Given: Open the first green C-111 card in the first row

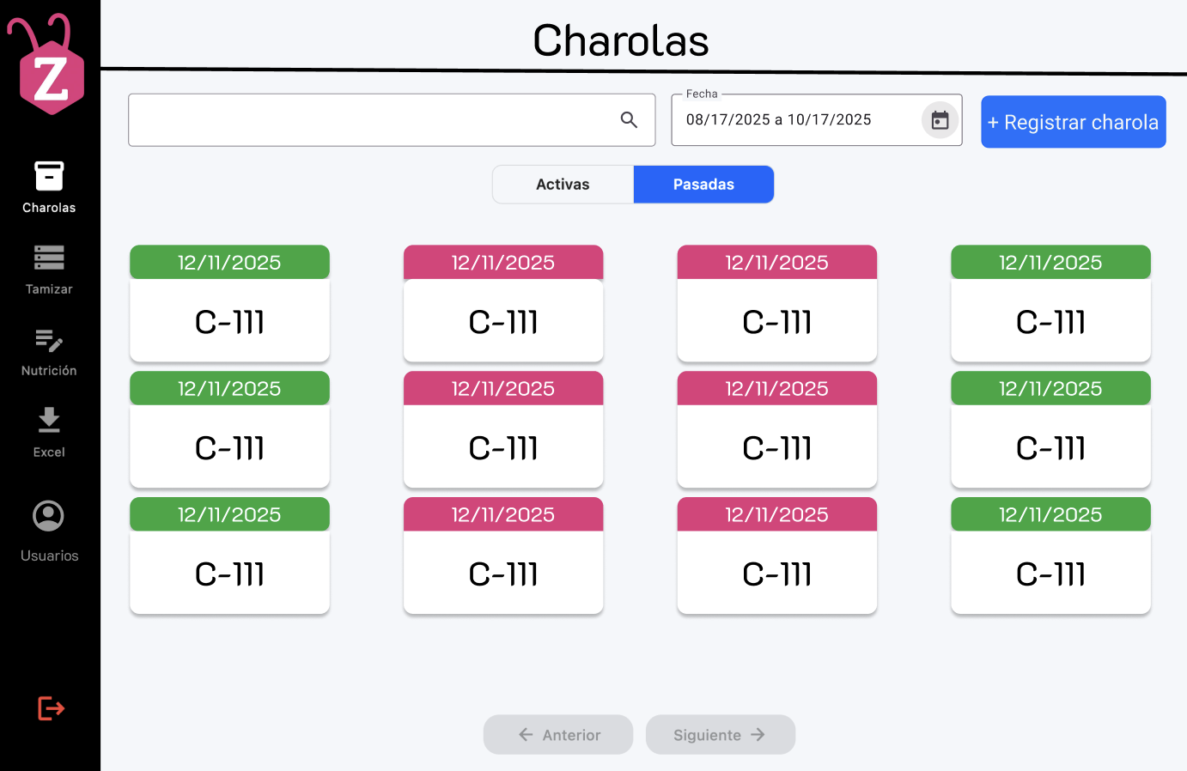Looking at the screenshot, I should click(229, 303).
